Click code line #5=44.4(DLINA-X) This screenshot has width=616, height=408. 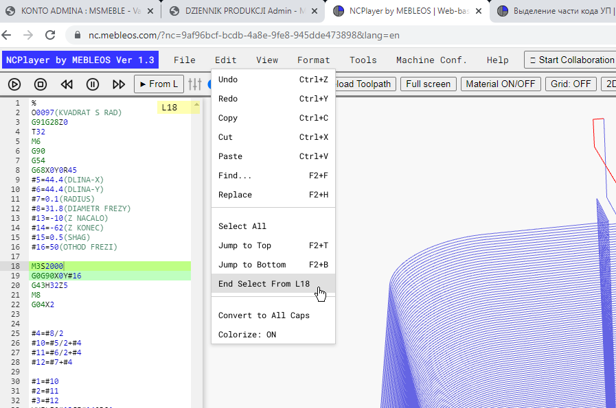67,180
